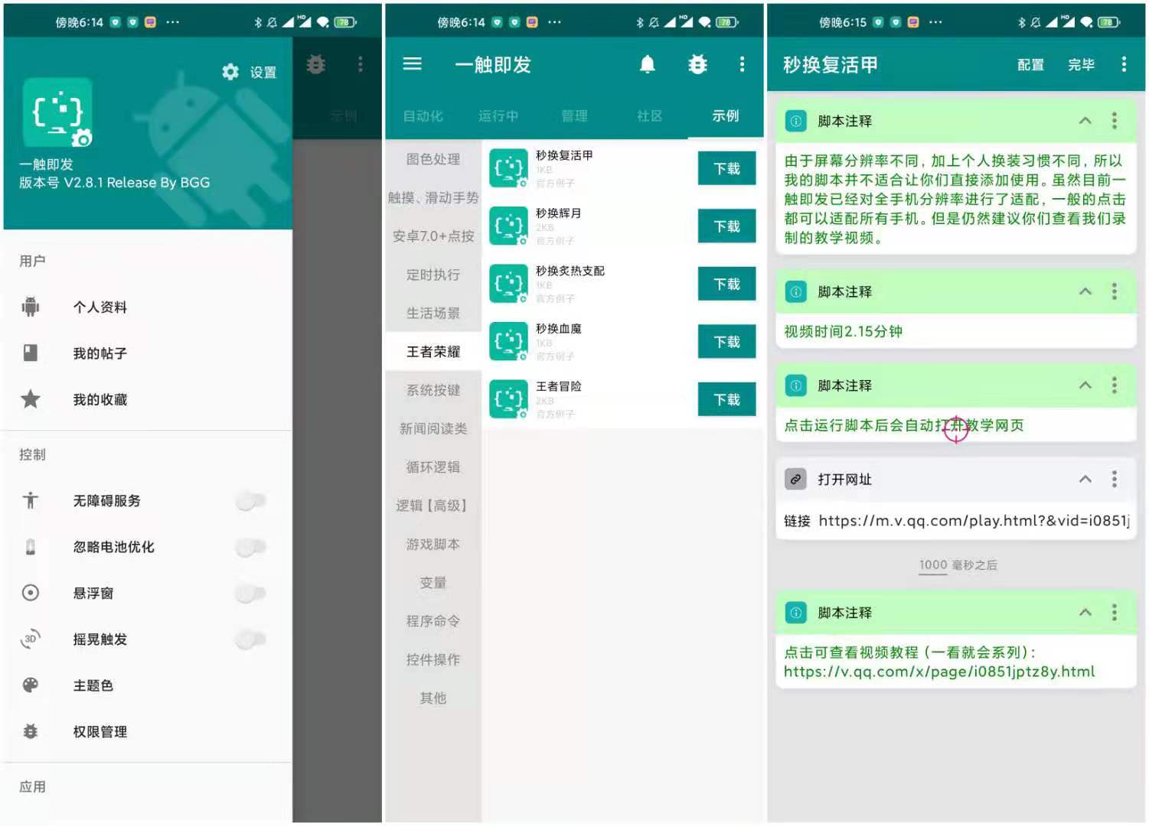The image size is (1149, 826).
Task: Open three-dot menu on 打开网址 card
Action: click(1115, 480)
